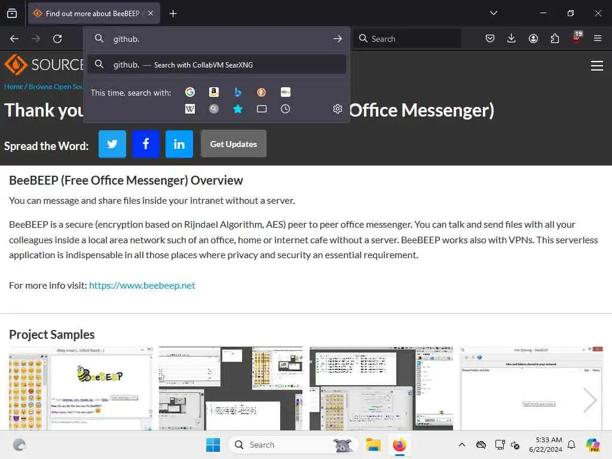Viewport: 612px width, 459px height.
Task: Search history with the clock icon
Action: click(x=285, y=109)
